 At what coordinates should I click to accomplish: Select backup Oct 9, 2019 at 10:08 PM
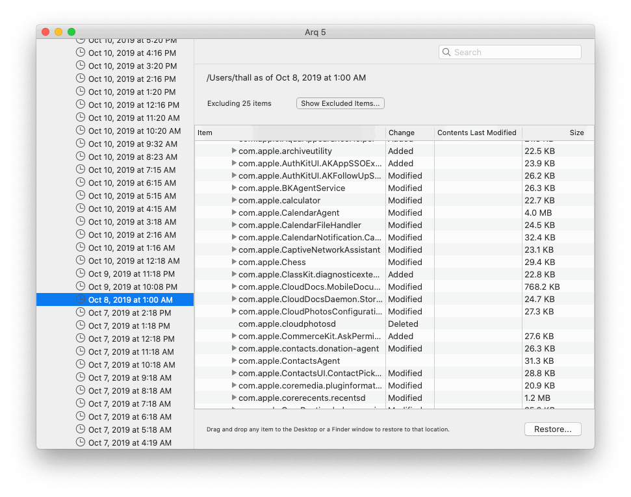click(x=133, y=287)
